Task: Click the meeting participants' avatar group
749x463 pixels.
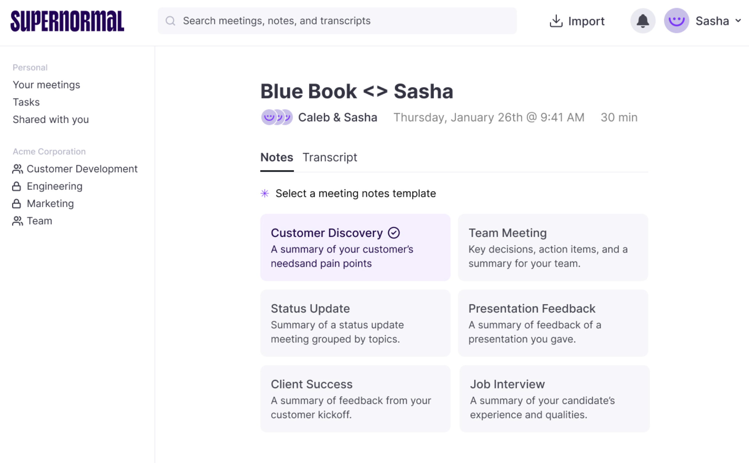Action: [x=276, y=117]
